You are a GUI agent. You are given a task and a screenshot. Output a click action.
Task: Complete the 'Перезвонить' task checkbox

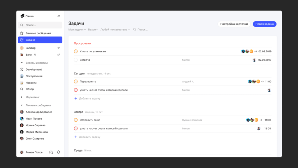click(x=76, y=82)
